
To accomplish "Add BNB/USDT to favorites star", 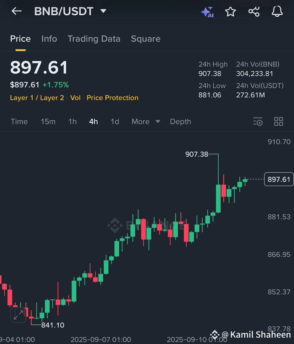I will [230, 12].
